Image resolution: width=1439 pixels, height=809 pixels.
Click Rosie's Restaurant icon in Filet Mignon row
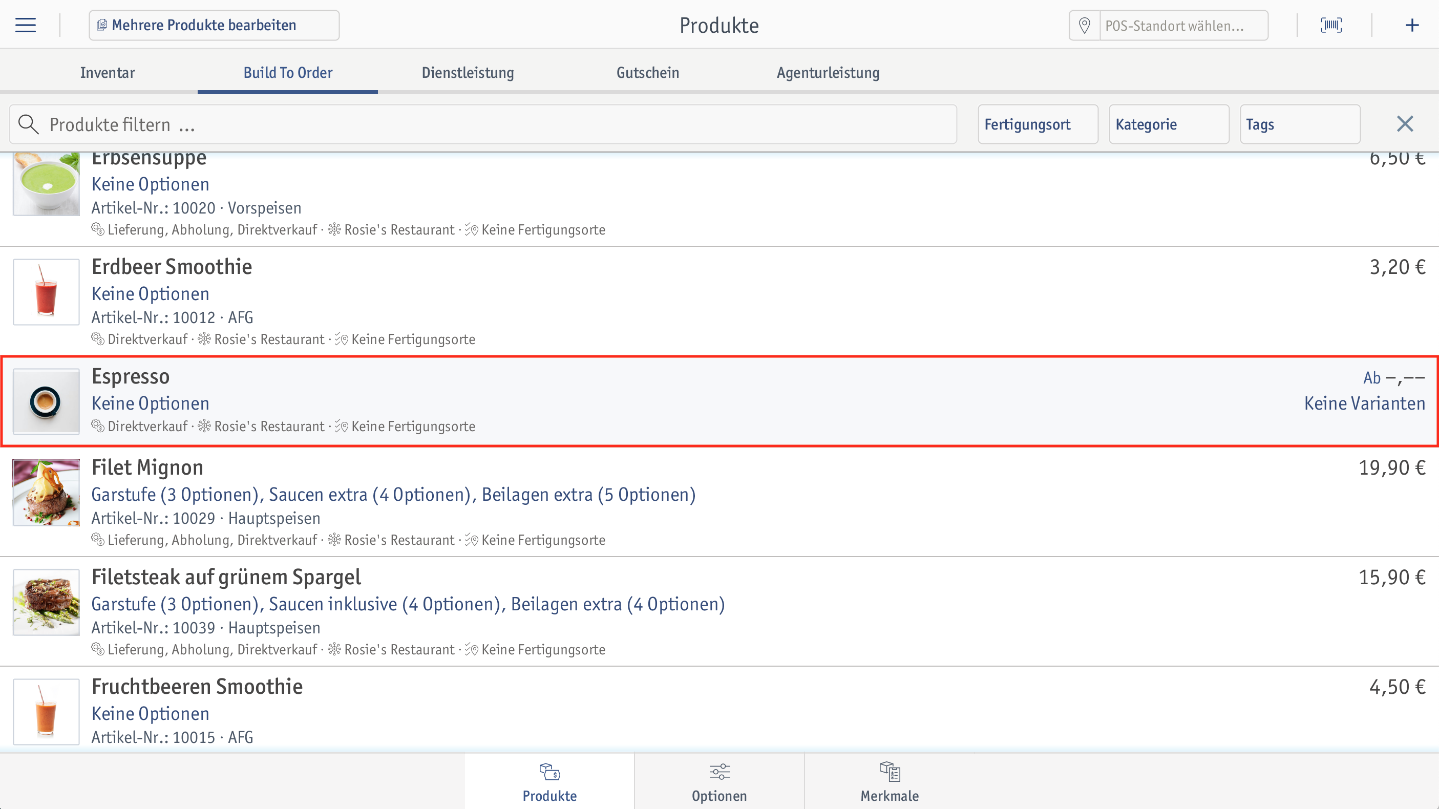334,539
